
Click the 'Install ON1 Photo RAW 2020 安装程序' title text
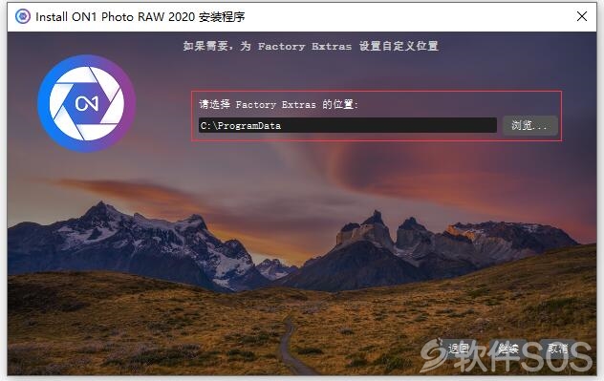[140, 17]
